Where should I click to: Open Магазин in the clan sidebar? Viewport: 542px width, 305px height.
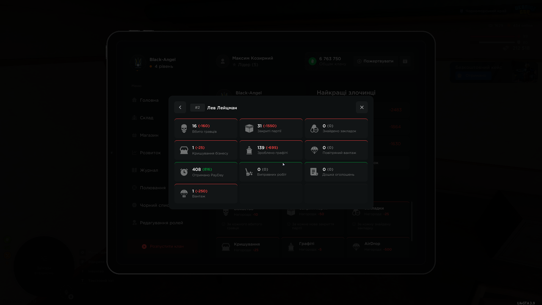point(149,135)
